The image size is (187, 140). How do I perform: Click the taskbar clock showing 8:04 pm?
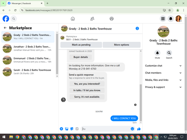tap(173, 137)
